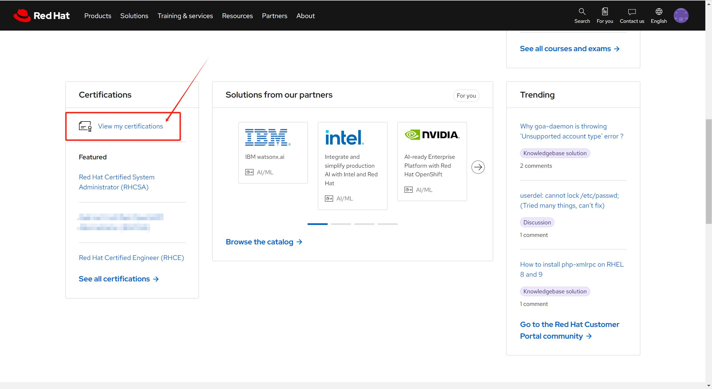Open the About menu
Image resolution: width=712 pixels, height=389 pixels.
[305, 16]
